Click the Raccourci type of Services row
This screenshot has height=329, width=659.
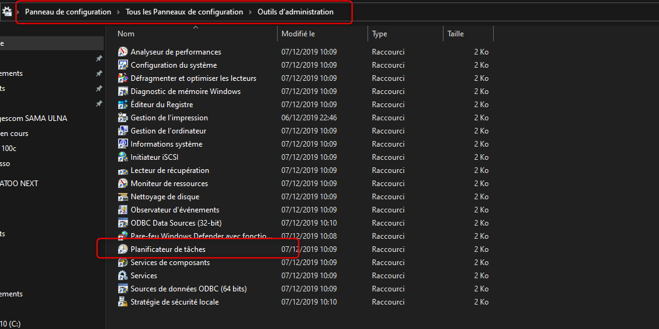tap(388, 275)
